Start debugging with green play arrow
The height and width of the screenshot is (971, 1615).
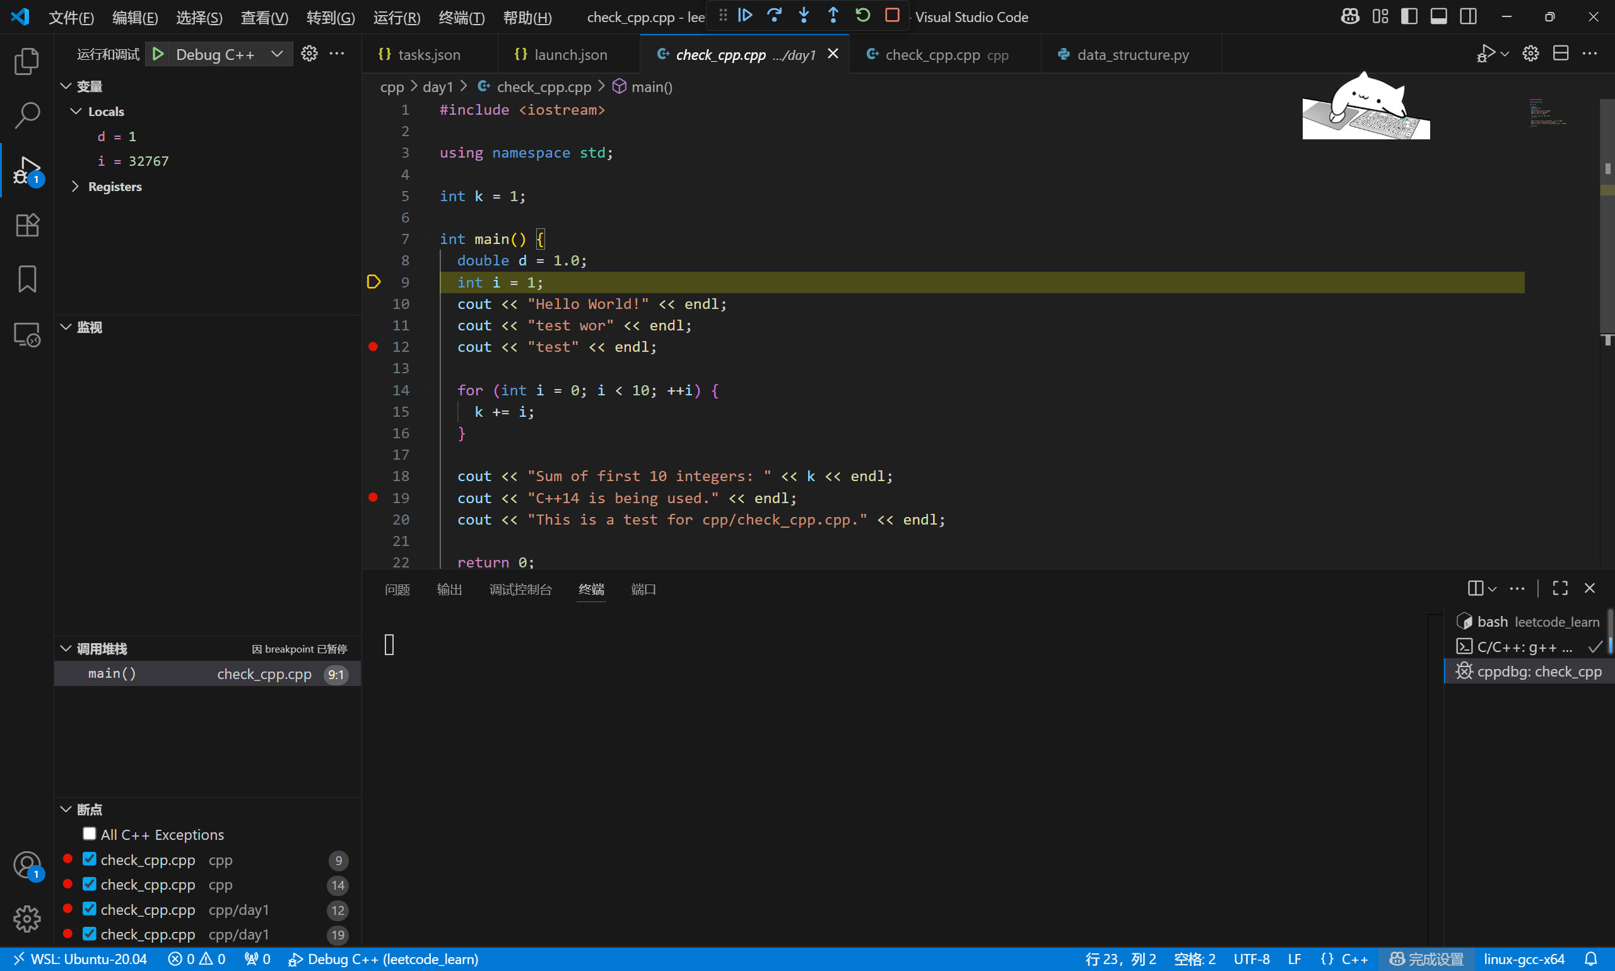tap(158, 54)
